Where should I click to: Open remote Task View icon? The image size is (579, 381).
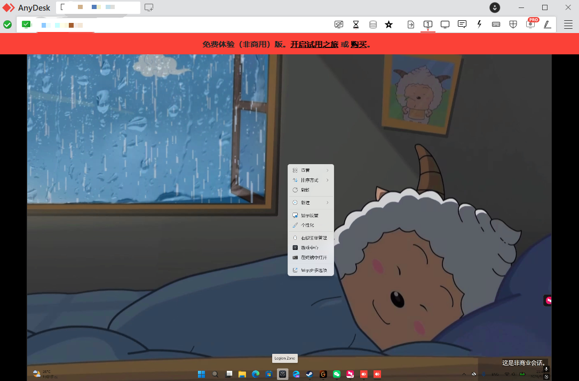click(229, 374)
